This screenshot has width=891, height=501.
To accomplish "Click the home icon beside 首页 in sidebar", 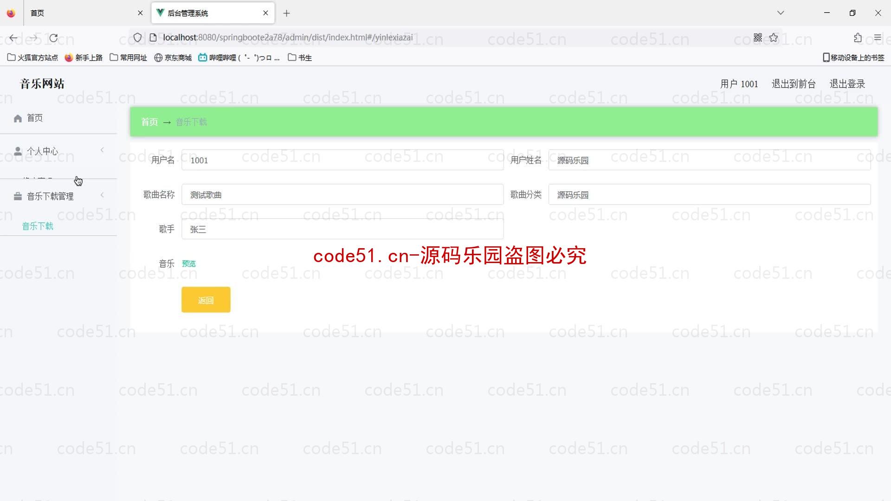I will tap(18, 118).
